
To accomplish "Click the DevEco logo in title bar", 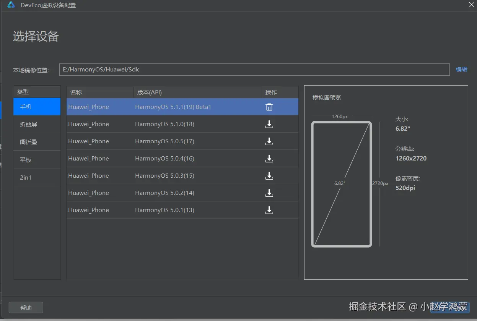I will (11, 5).
